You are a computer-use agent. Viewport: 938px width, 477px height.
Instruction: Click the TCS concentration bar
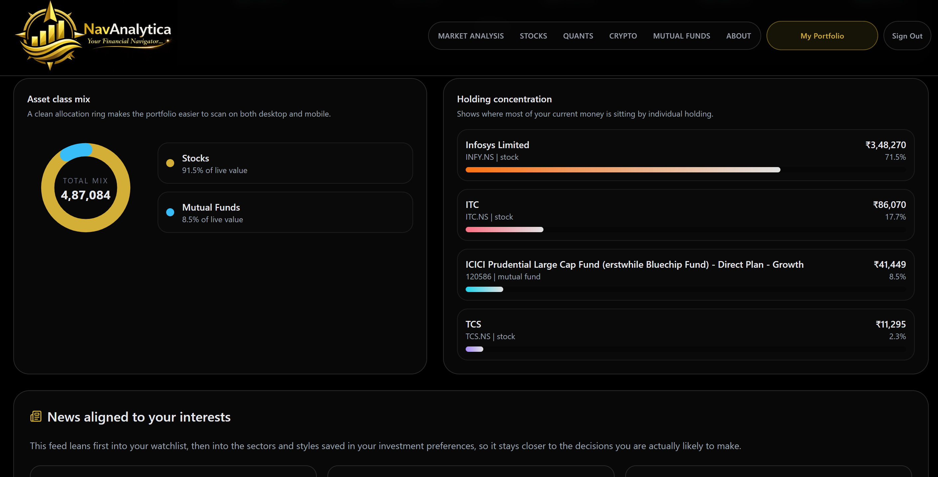click(x=474, y=349)
